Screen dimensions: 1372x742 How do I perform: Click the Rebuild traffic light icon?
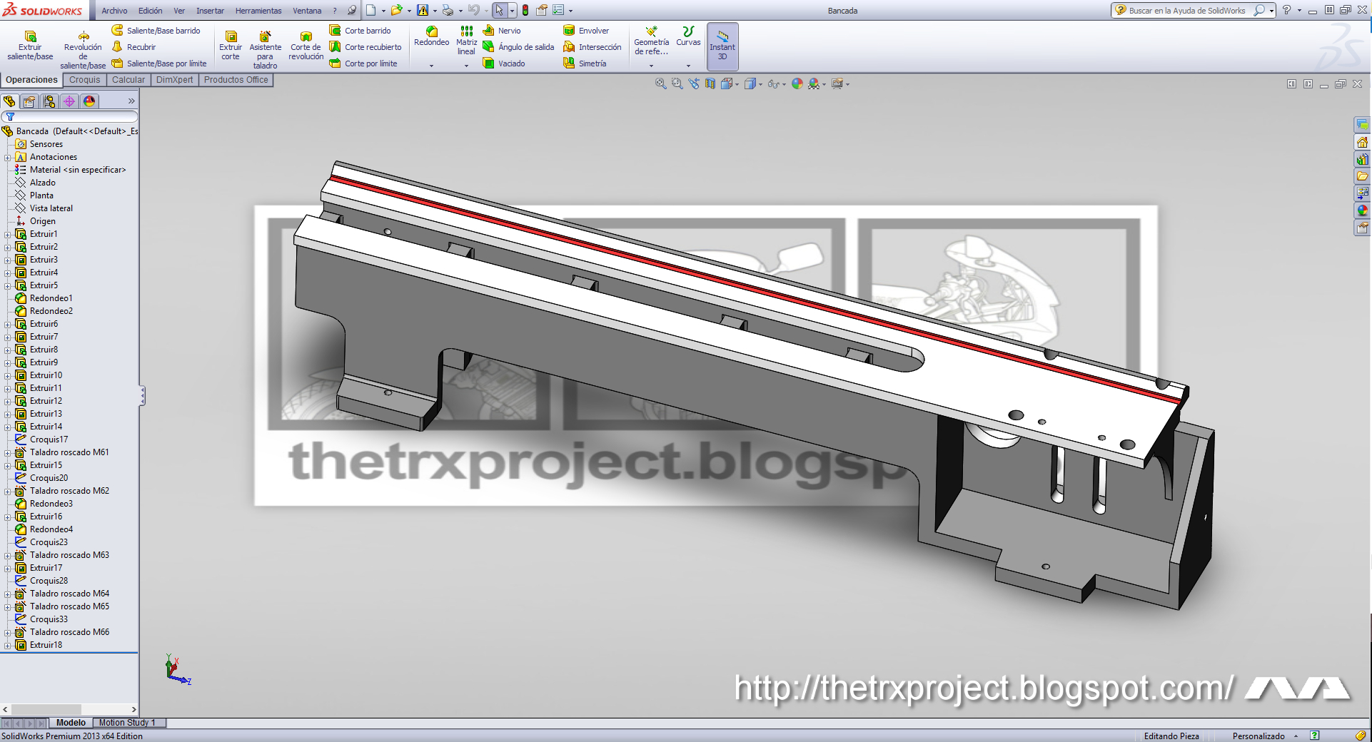tap(525, 10)
